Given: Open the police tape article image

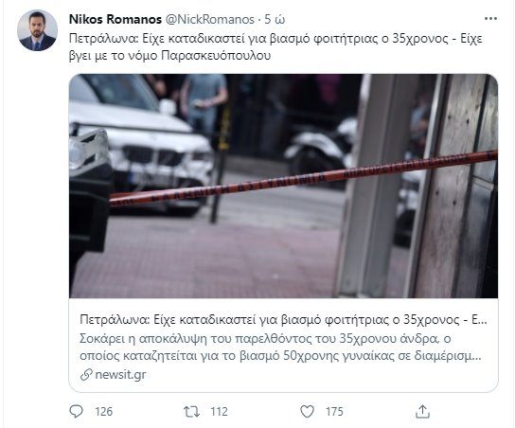Looking at the screenshot, I should [283, 186].
